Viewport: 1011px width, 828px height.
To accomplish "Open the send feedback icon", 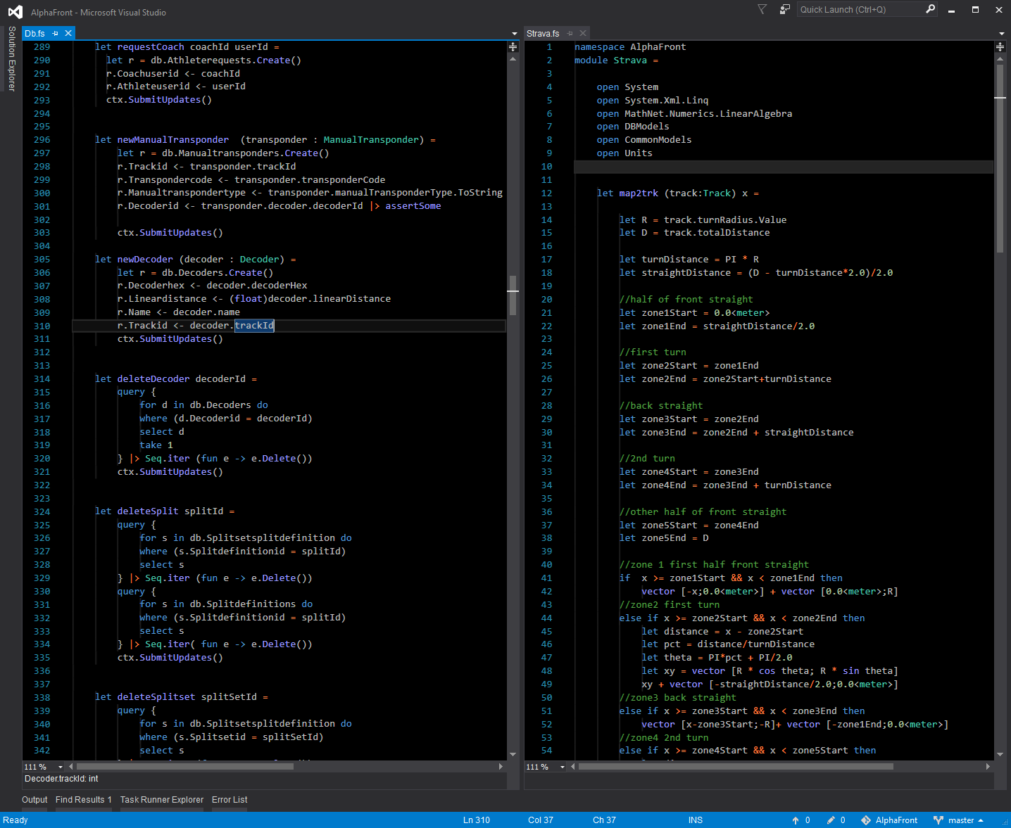I will click(x=784, y=9).
